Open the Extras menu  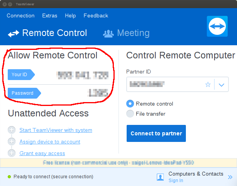(x=50, y=16)
